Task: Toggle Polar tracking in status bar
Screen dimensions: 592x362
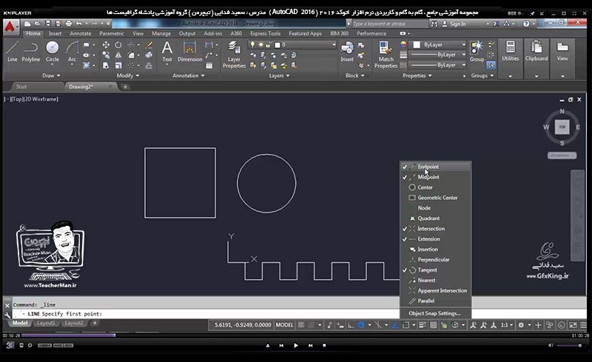Action: (361, 325)
